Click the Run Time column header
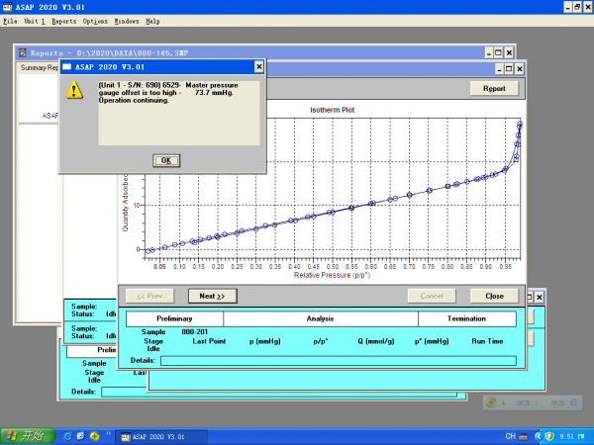The width and height of the screenshot is (594, 445). 487,341
